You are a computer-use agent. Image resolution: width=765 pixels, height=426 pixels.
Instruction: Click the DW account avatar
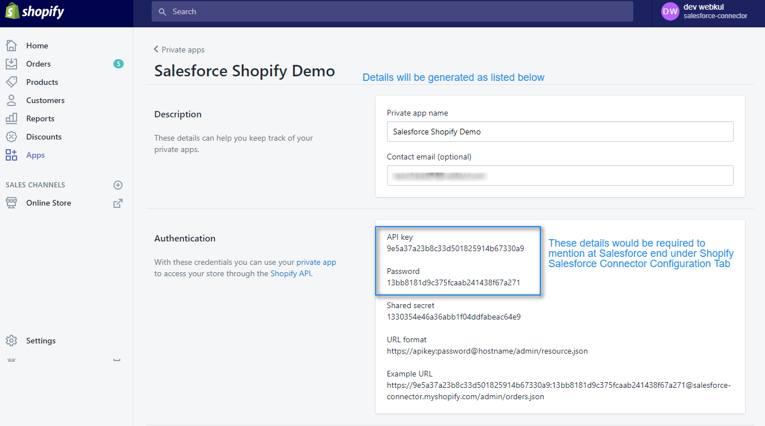coord(670,11)
